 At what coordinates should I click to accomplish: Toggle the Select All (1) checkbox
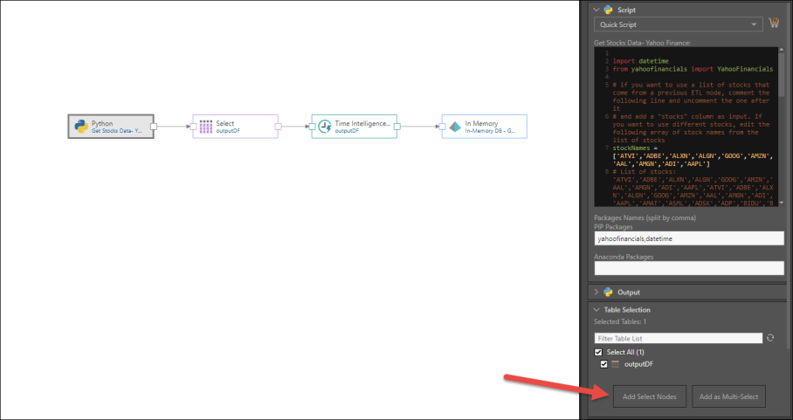click(598, 352)
